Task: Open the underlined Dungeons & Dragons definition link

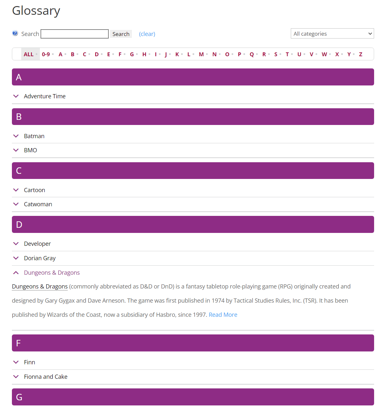Action: (x=40, y=286)
